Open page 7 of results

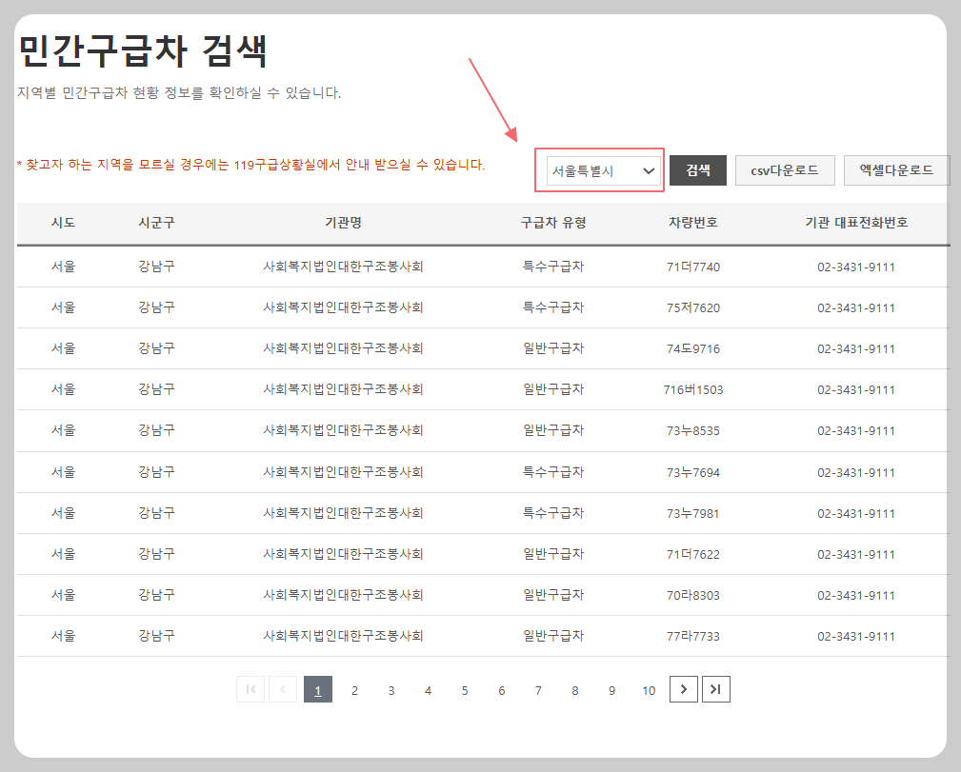(x=538, y=690)
